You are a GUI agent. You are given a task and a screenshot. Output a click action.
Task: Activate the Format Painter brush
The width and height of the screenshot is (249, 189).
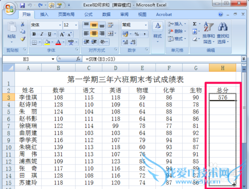(22, 39)
